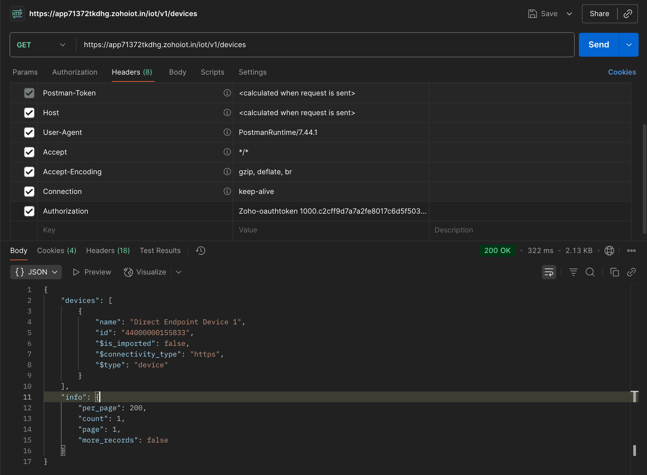Viewport: 647px width, 475px height.
Task: Switch to the Params tab
Action: tap(25, 72)
